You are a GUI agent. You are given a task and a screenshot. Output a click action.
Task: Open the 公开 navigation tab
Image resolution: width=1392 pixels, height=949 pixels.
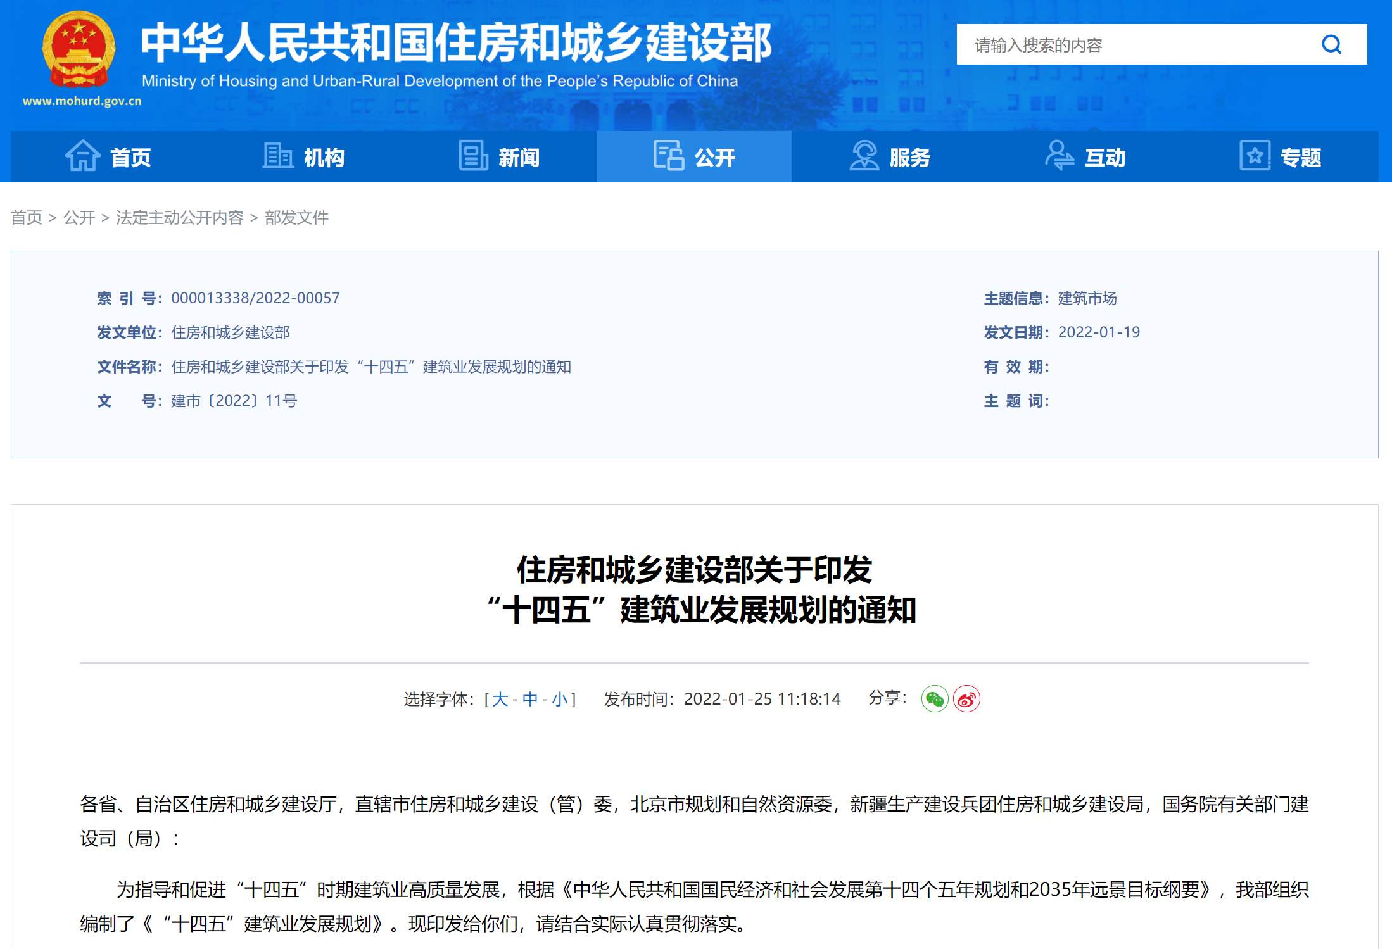(694, 157)
